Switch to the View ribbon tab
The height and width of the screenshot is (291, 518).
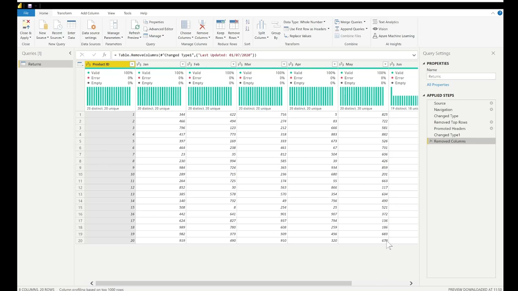pos(111,13)
